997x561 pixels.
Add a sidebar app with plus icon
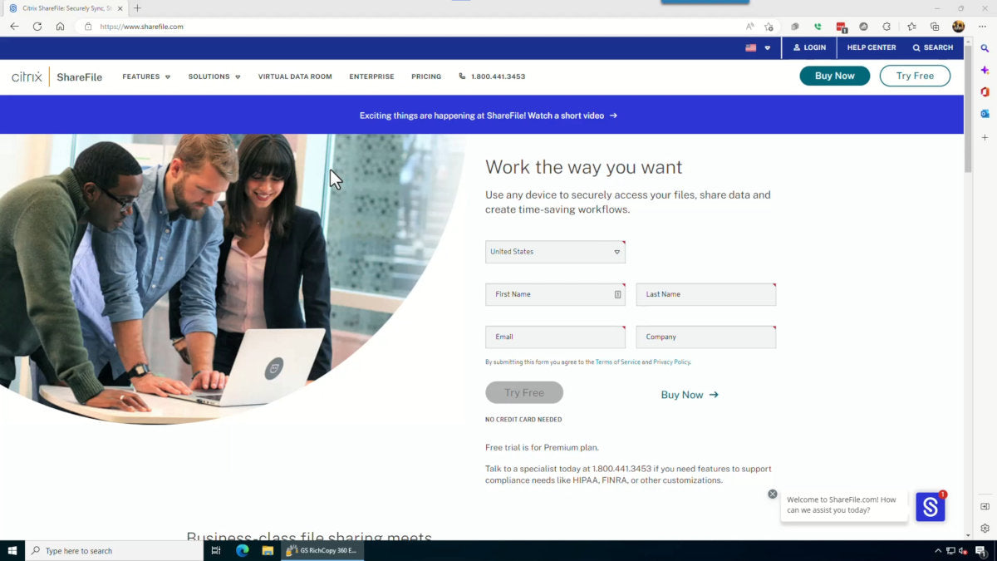coord(985,137)
